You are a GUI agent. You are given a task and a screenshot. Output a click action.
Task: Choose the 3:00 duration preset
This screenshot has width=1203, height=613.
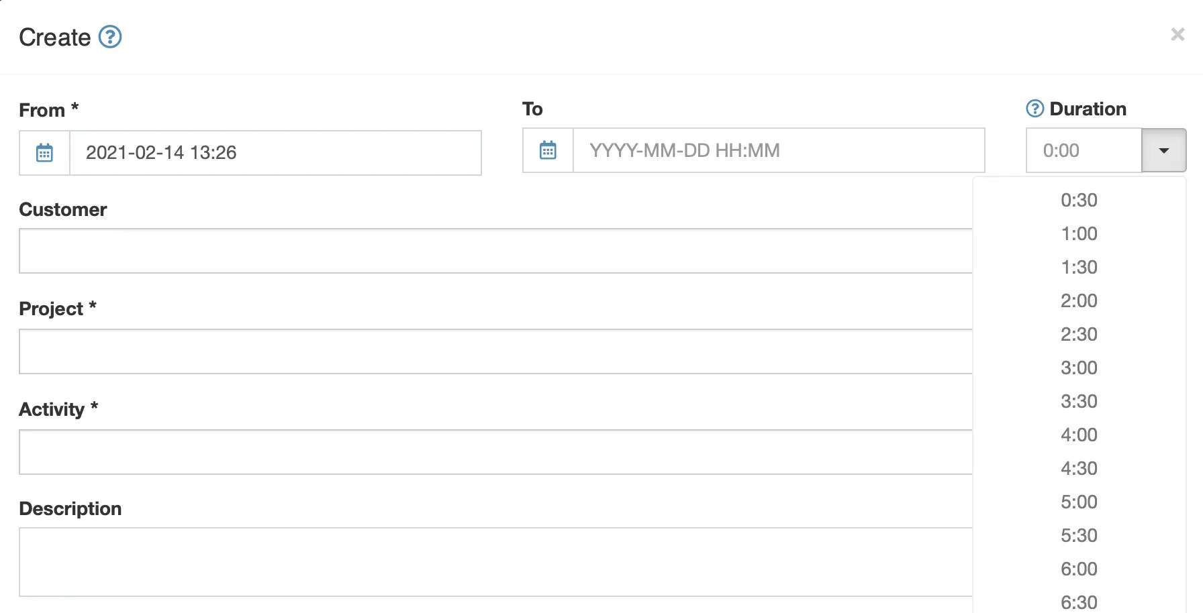point(1079,368)
